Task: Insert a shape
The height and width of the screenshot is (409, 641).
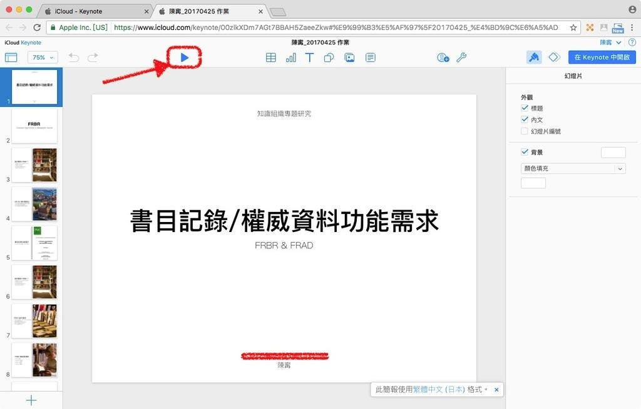Action: coord(329,58)
